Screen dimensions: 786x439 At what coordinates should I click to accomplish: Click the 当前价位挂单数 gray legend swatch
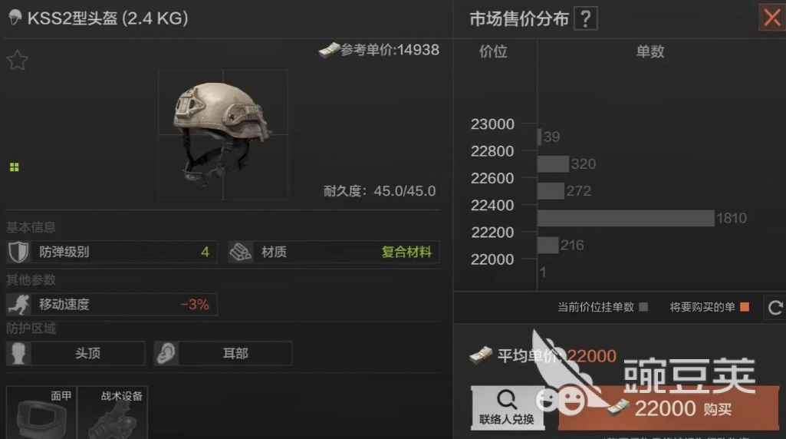[643, 307]
